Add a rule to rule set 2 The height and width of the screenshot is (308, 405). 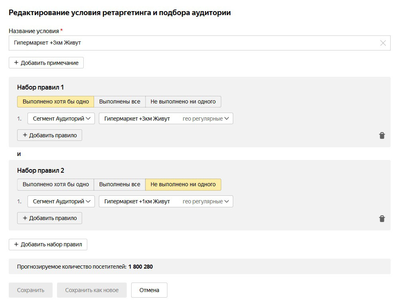[x=49, y=218]
